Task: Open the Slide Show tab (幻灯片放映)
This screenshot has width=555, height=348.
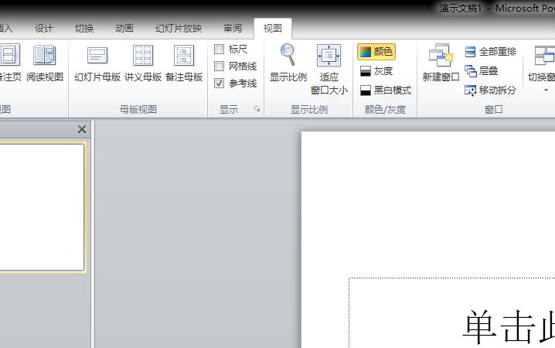Action: click(x=179, y=29)
